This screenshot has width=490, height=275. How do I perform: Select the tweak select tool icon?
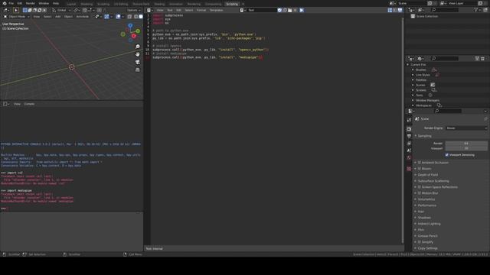[x=16, y=10]
